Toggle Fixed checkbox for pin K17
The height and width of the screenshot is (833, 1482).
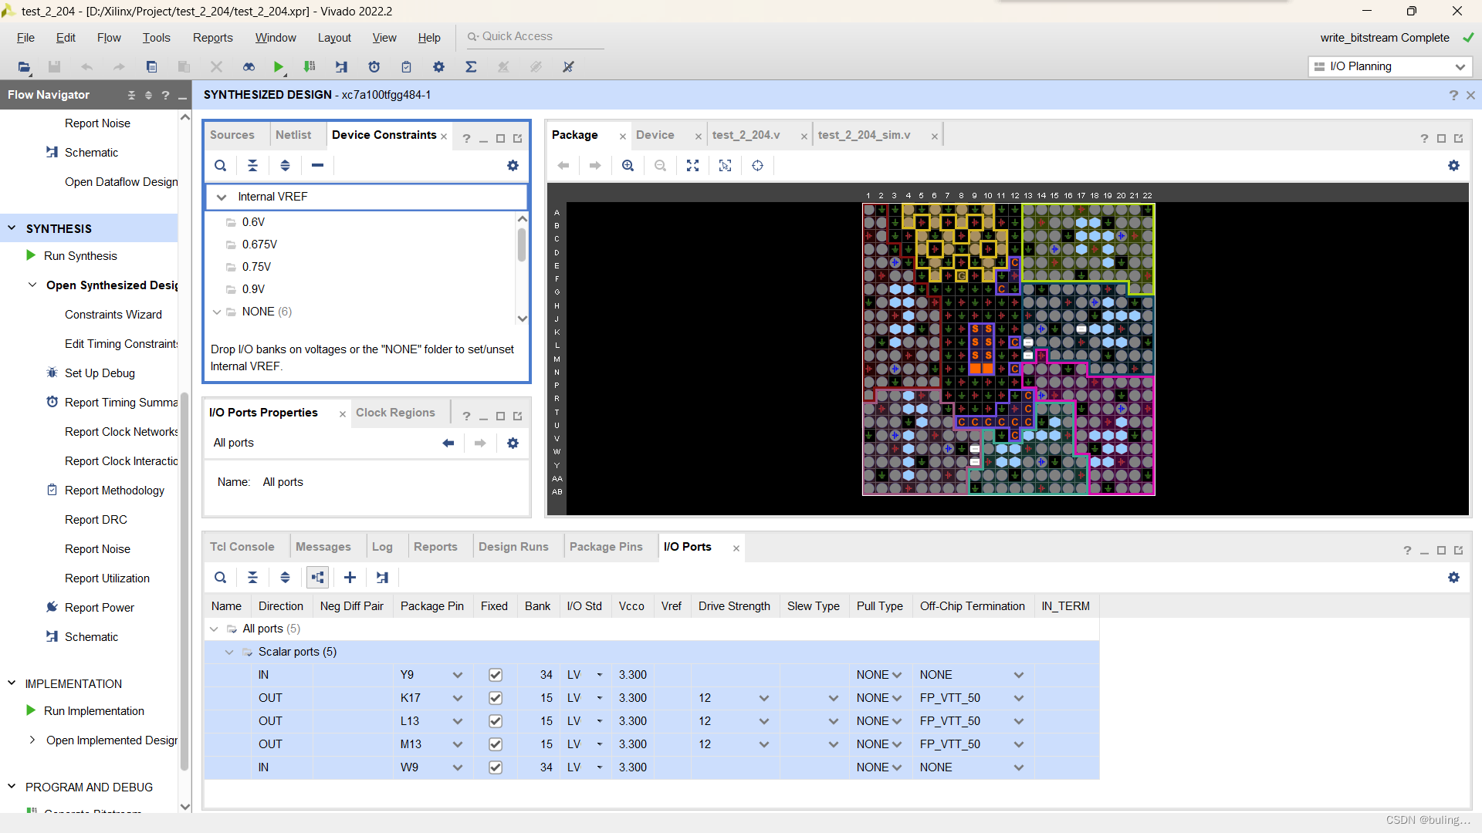pos(496,698)
